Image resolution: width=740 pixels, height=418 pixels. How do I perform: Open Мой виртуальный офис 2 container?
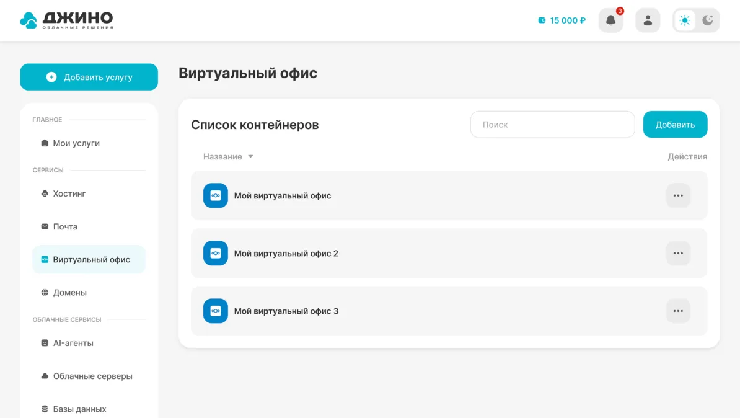click(x=449, y=253)
